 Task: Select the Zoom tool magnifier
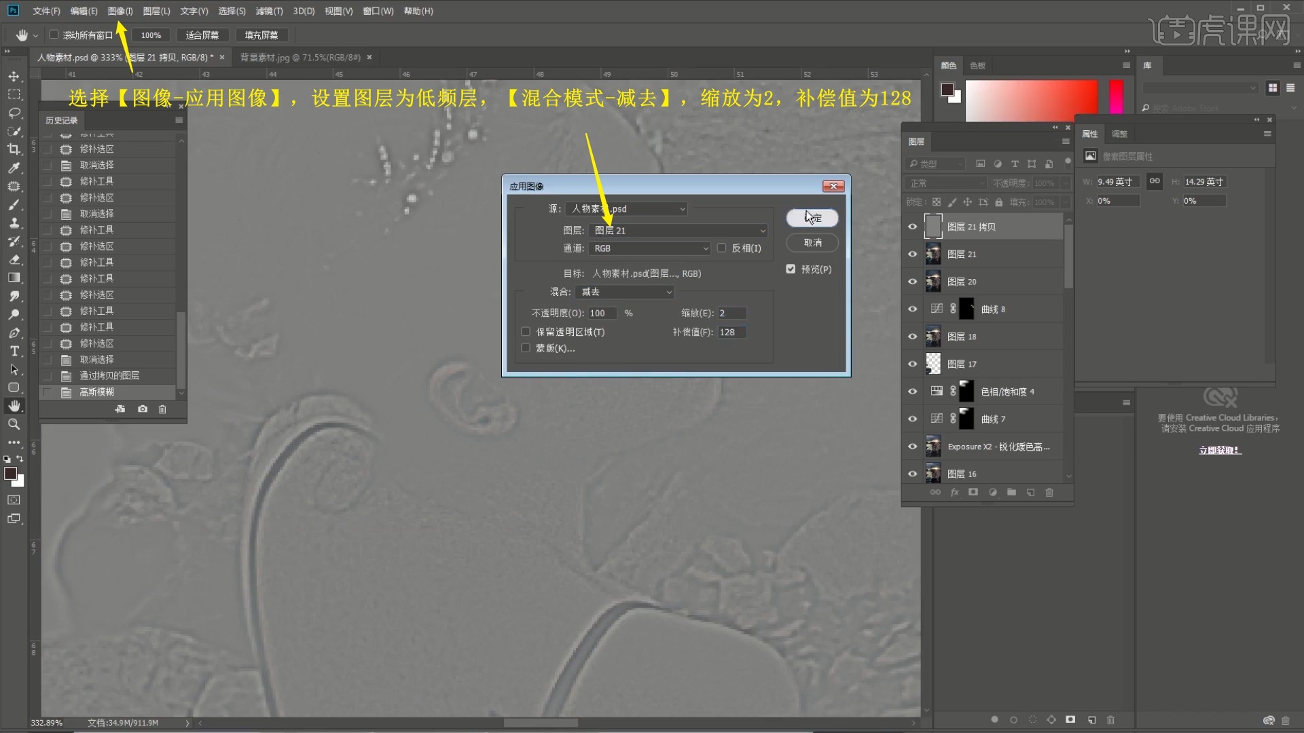pos(14,424)
